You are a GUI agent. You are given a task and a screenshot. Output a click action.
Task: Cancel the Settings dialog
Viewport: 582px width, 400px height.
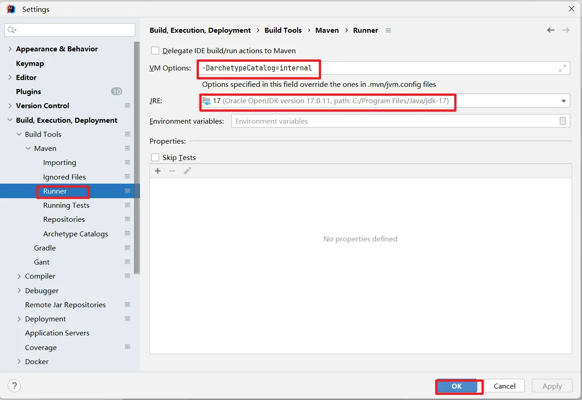pyautogui.click(x=504, y=386)
